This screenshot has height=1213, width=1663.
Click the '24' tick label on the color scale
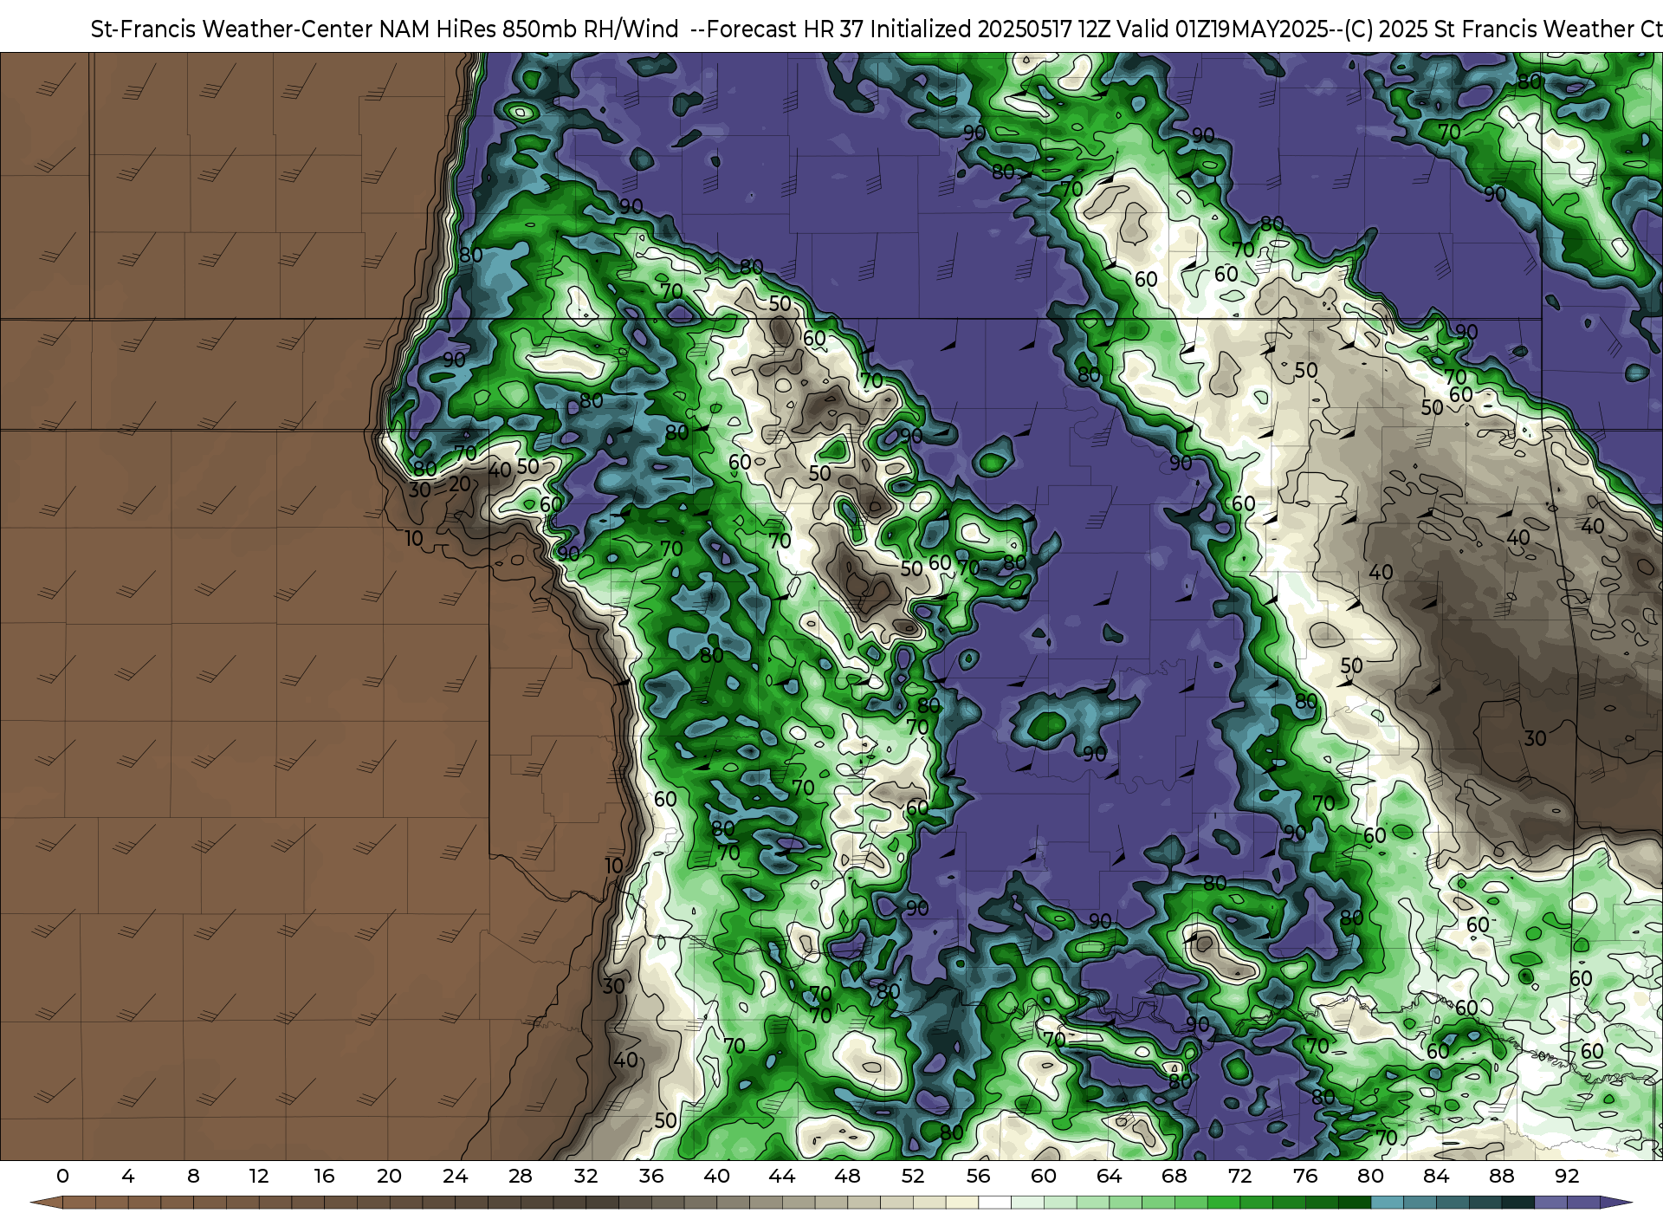pyautogui.click(x=455, y=1176)
